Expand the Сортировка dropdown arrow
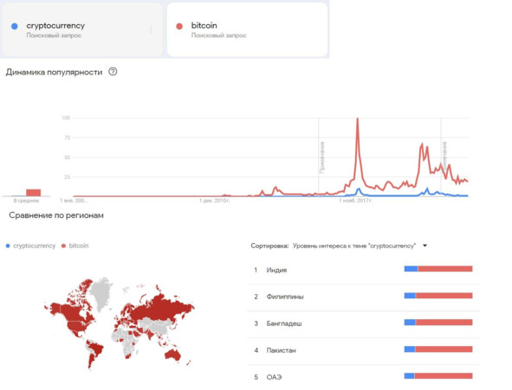512x390 pixels. coord(425,246)
